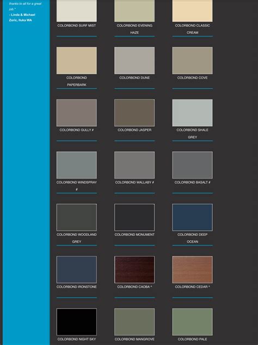Click the 'COLORBOND PAPERBARK' label text

(x=77, y=81)
